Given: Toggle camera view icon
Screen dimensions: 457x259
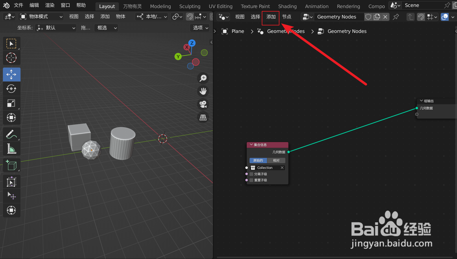Looking at the screenshot, I should coord(203,104).
